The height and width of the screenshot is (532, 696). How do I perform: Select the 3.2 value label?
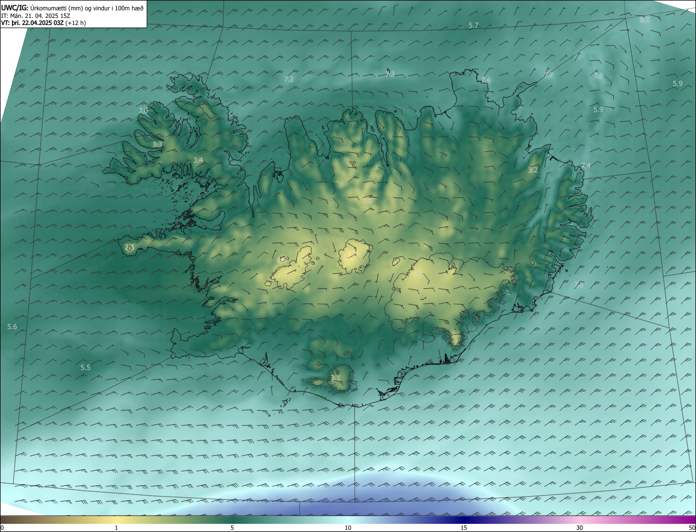point(533,170)
